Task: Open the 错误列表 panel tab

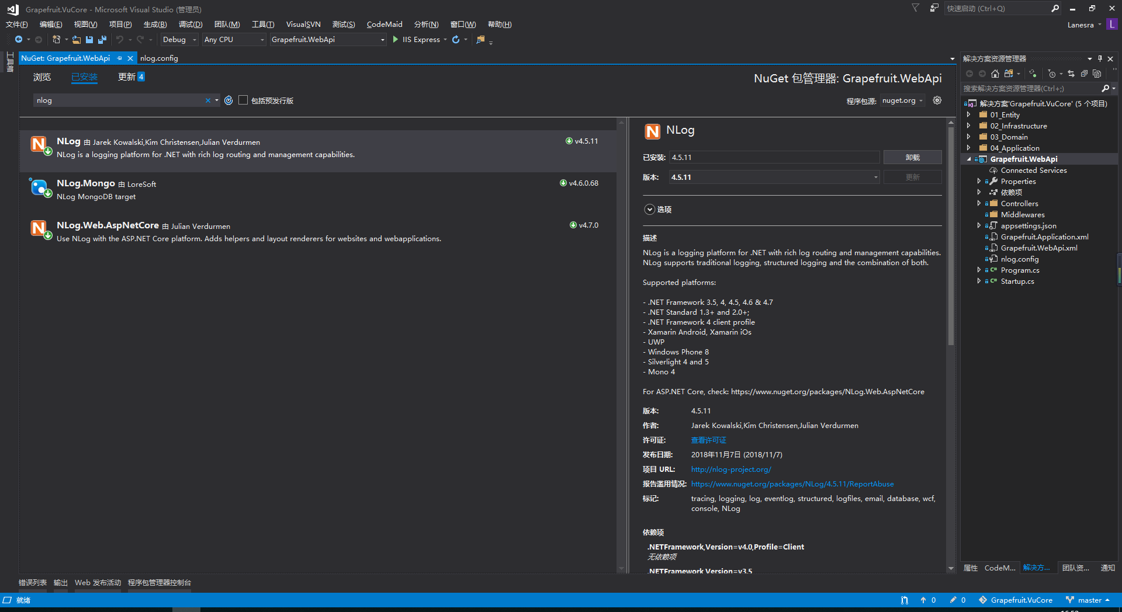Action: coord(33,583)
